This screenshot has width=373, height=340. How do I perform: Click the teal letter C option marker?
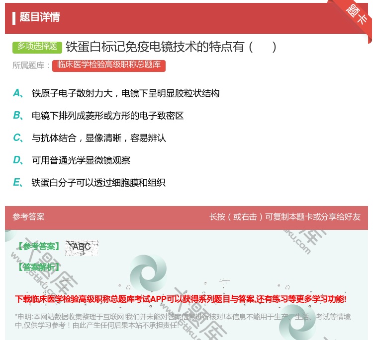click(x=18, y=138)
